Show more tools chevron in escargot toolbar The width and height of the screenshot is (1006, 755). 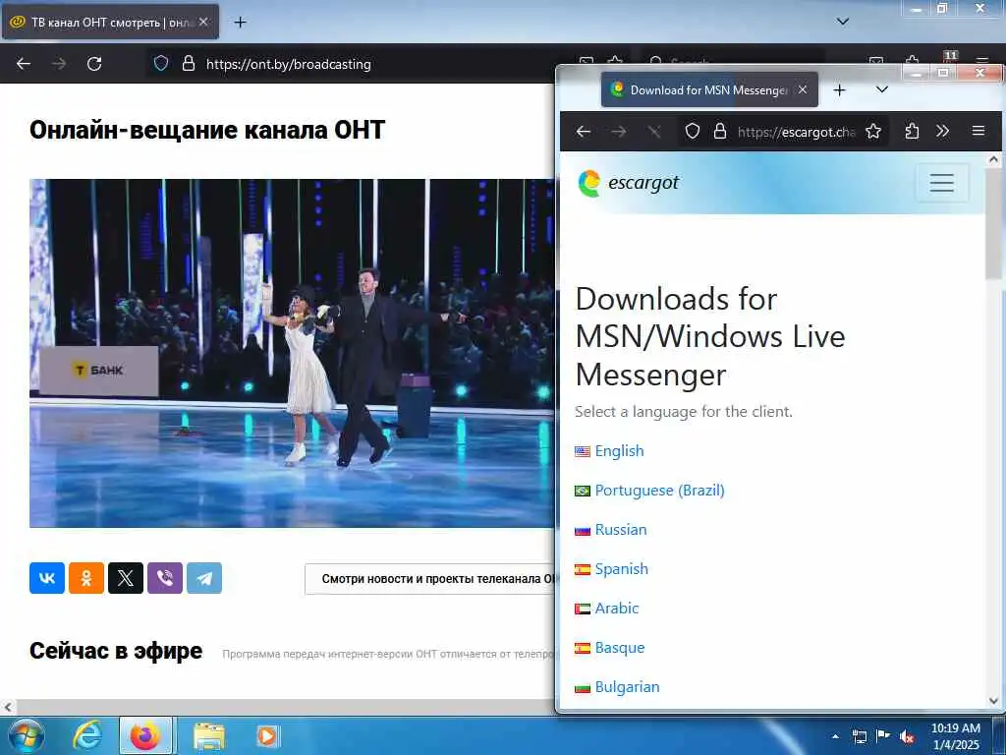click(x=942, y=132)
